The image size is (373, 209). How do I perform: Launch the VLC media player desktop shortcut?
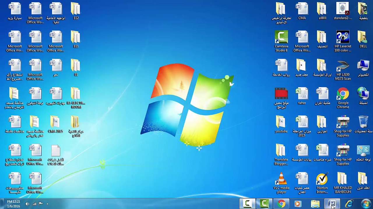[281, 183]
